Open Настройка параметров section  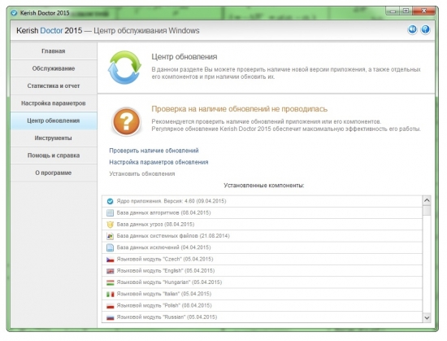coord(54,103)
